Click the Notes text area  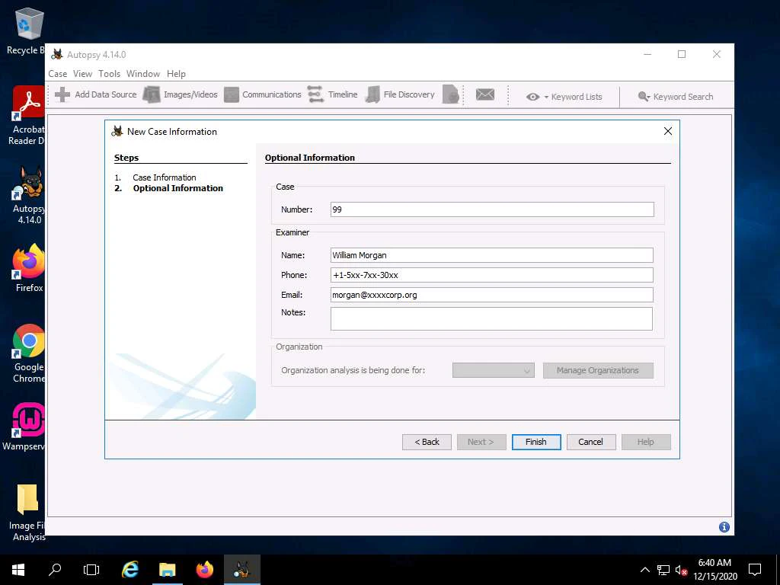point(491,319)
